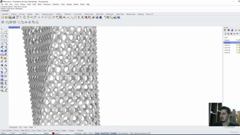This screenshot has width=240, height=135.
Task: Toggle the Near osnap checkbox
Action: coord(7,130)
